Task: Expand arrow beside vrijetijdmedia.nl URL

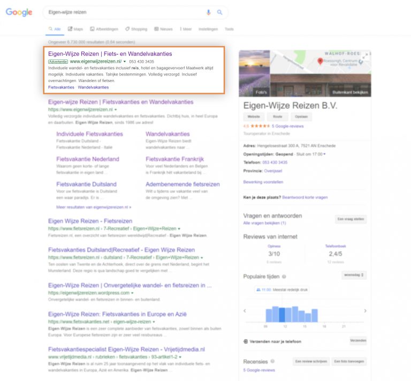Action: coord(180,357)
